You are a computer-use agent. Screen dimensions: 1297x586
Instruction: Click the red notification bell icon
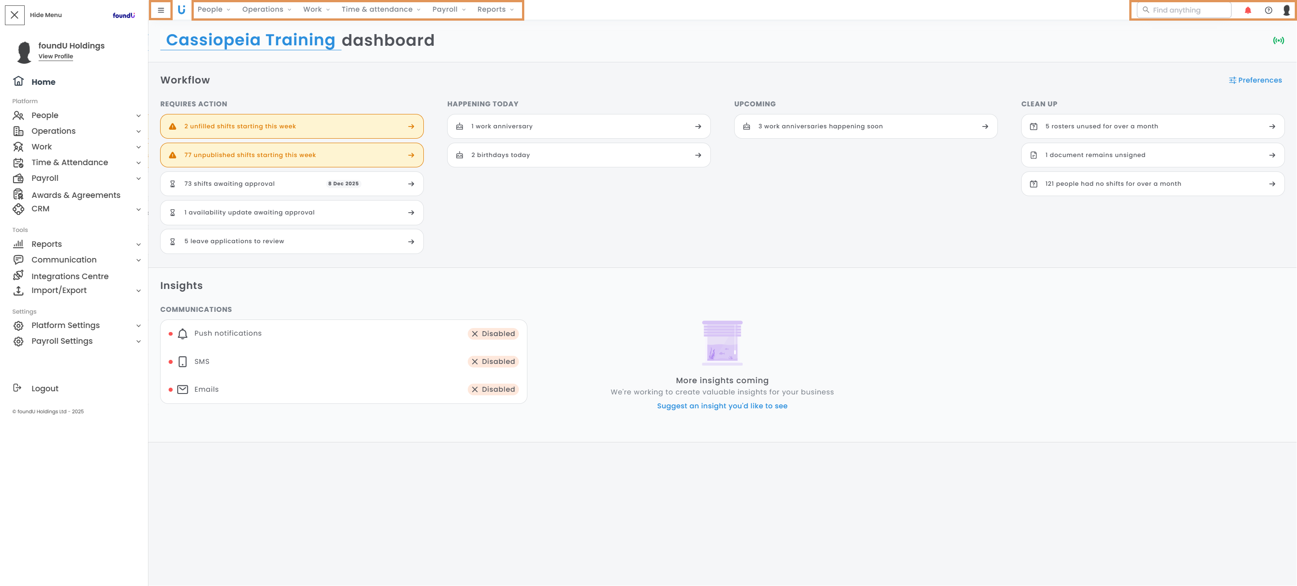(x=1248, y=10)
